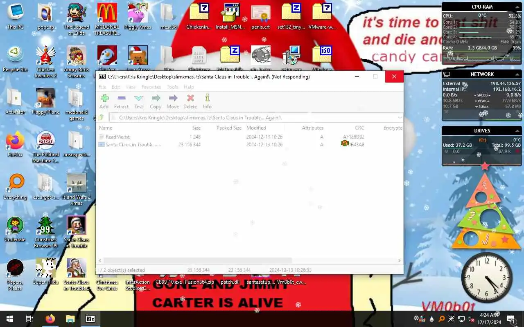Screen dimensions: 524x327
Task: Click the Test toolbar button in 7-Zip
Action: (139, 101)
